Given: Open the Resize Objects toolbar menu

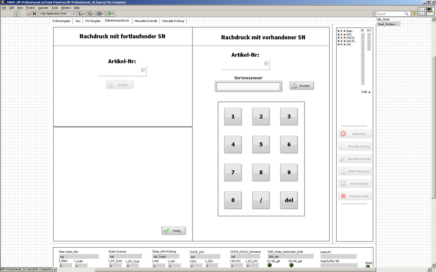Looking at the screenshot, I should pos(100,14).
